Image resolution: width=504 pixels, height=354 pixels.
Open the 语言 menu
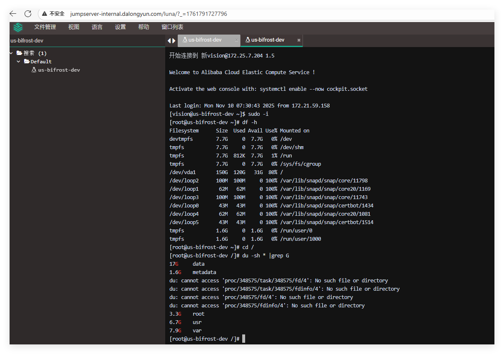(97, 27)
